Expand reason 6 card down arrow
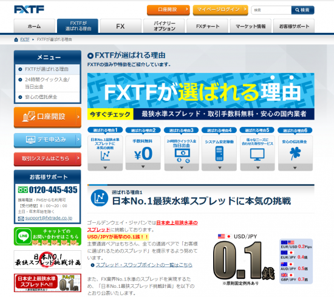 pos(295,168)
